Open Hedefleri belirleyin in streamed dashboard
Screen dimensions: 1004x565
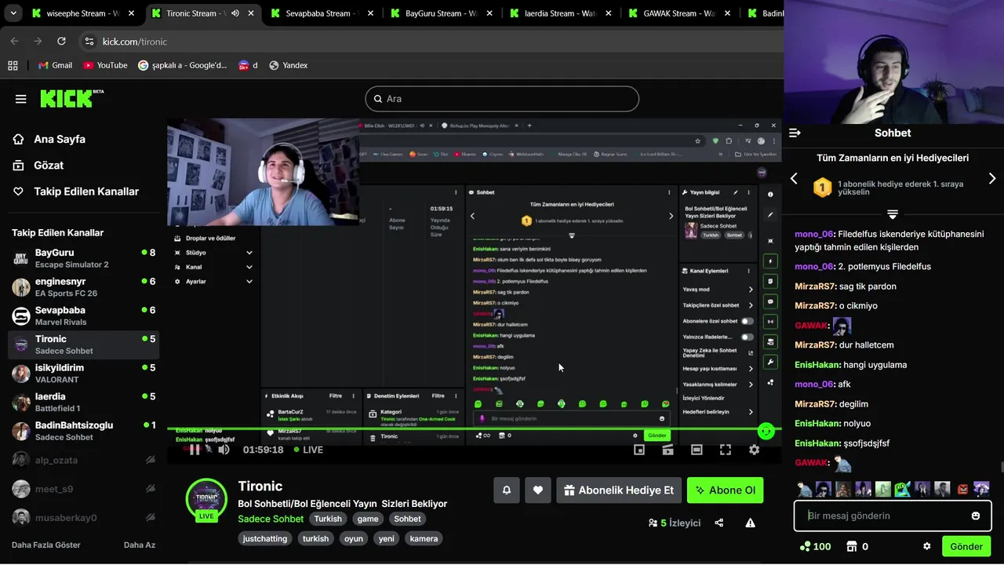coord(718,411)
